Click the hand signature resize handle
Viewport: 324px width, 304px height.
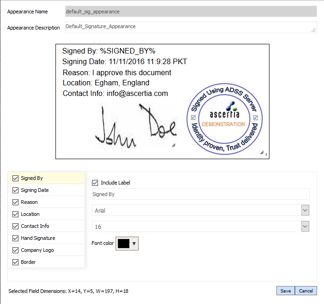(173, 145)
